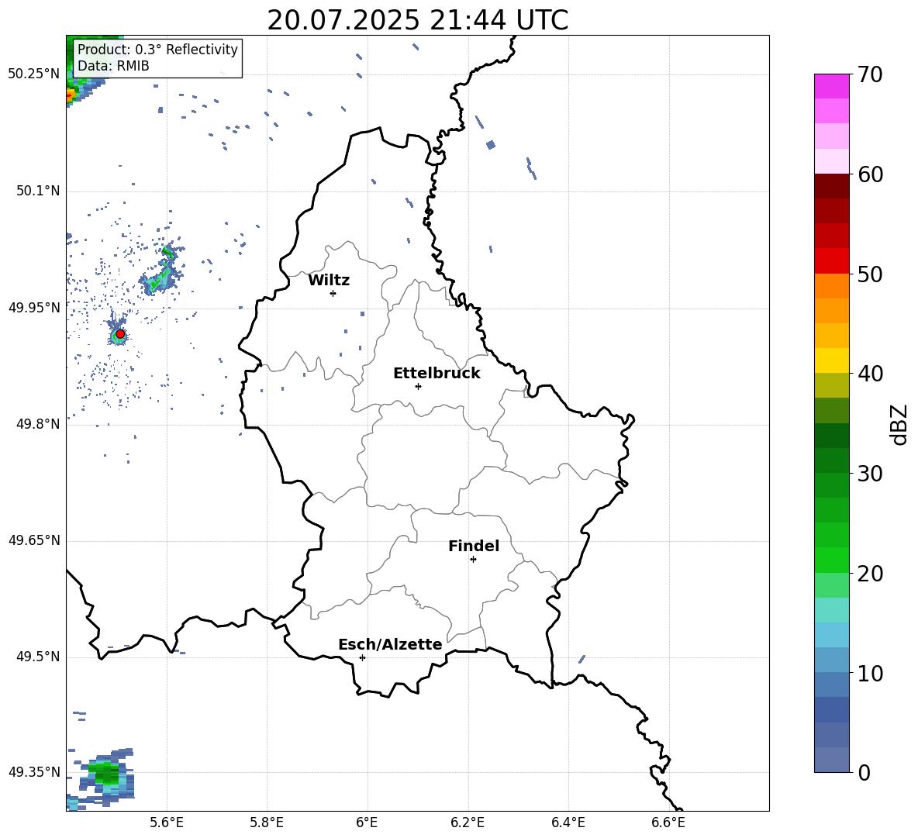Click the 6.4°E longitude label
Image resolution: width=918 pixels, height=838 pixels.
pyautogui.click(x=568, y=822)
